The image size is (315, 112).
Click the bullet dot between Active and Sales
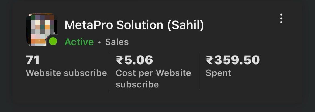click(x=99, y=42)
